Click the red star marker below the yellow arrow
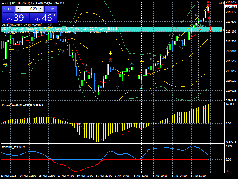The height and width of the screenshot is (179, 238). (x=110, y=59)
